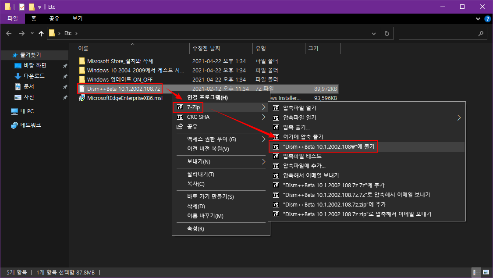493x278 pixels.
Task: Click the search magnifier icon
Action: click(x=481, y=33)
